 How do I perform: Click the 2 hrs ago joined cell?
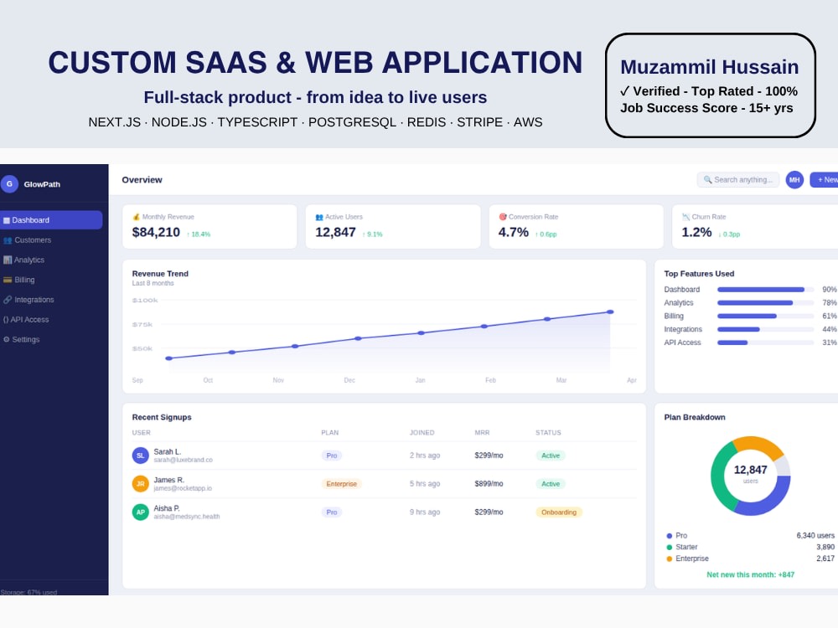click(425, 456)
